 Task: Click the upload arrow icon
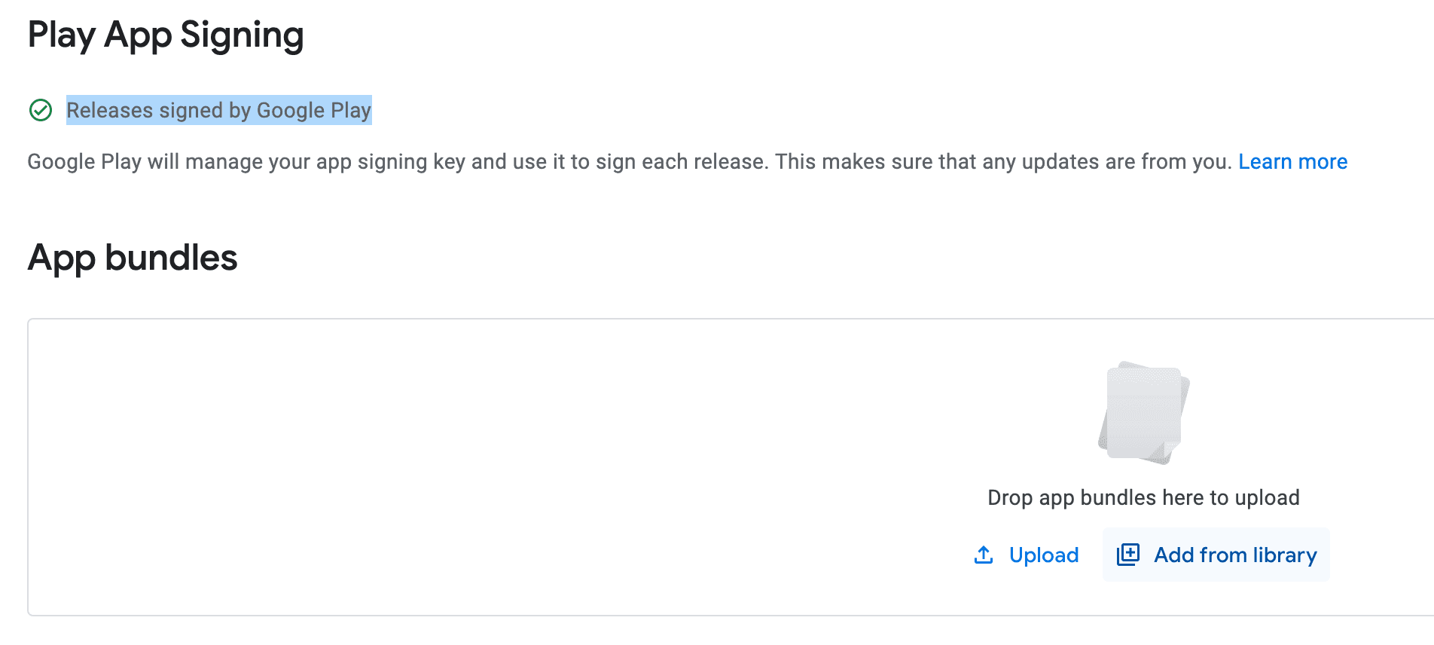coord(984,555)
